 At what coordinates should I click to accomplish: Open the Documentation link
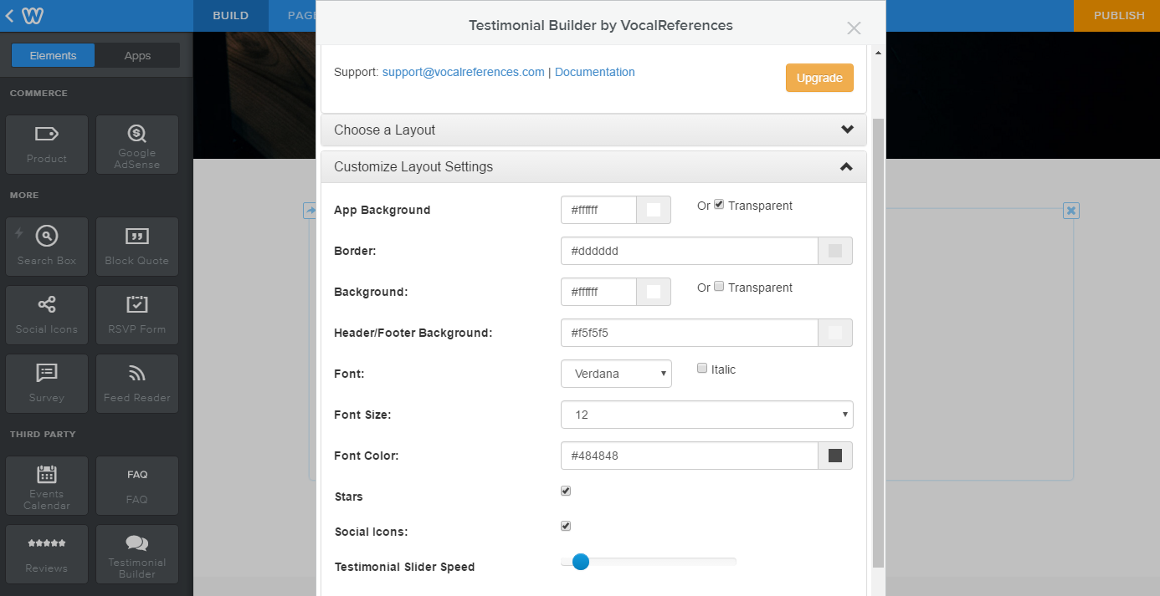pos(594,72)
